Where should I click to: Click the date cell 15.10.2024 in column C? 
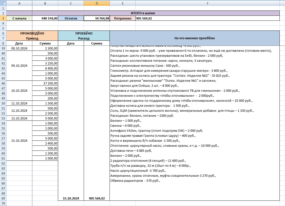tap(71, 198)
